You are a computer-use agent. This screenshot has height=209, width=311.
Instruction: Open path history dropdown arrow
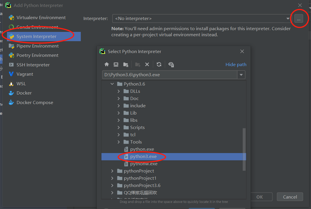(241, 75)
